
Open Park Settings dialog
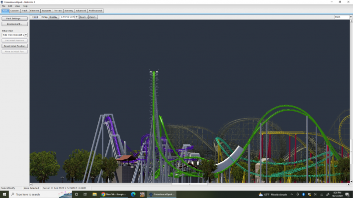tap(14, 18)
